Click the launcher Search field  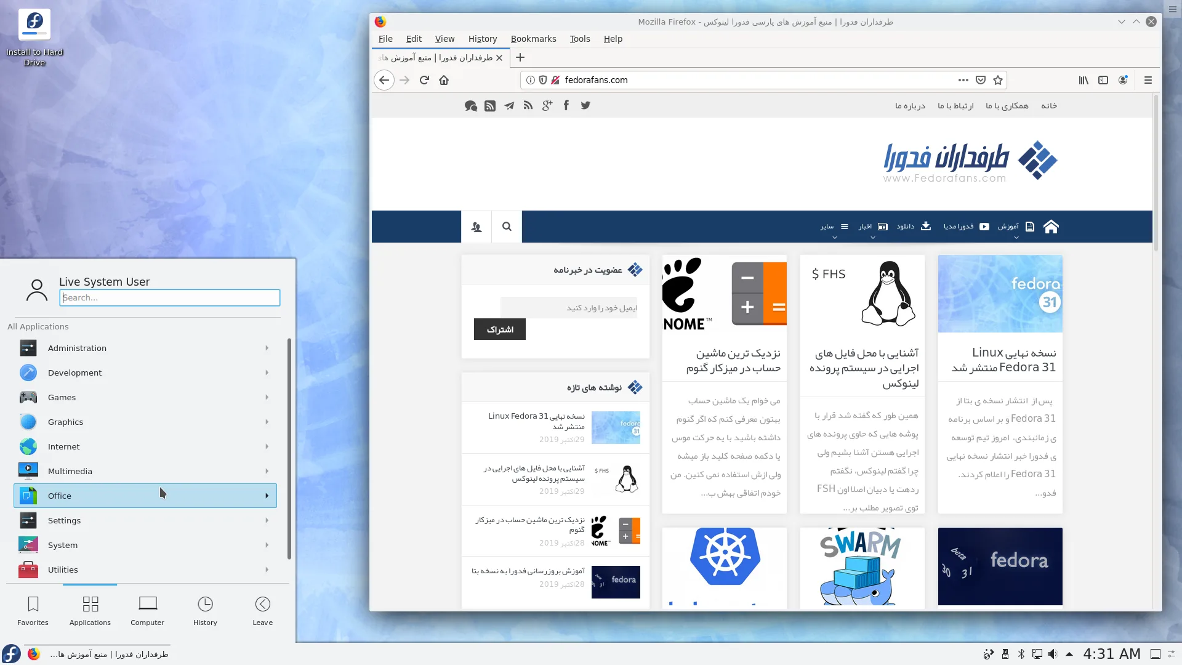click(170, 297)
